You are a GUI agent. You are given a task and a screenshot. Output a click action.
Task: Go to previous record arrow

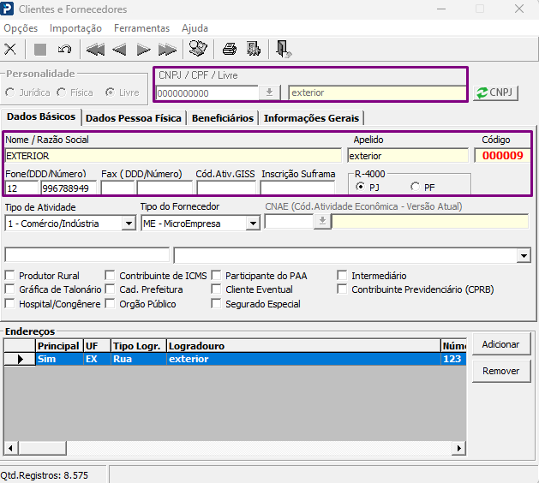click(x=119, y=50)
